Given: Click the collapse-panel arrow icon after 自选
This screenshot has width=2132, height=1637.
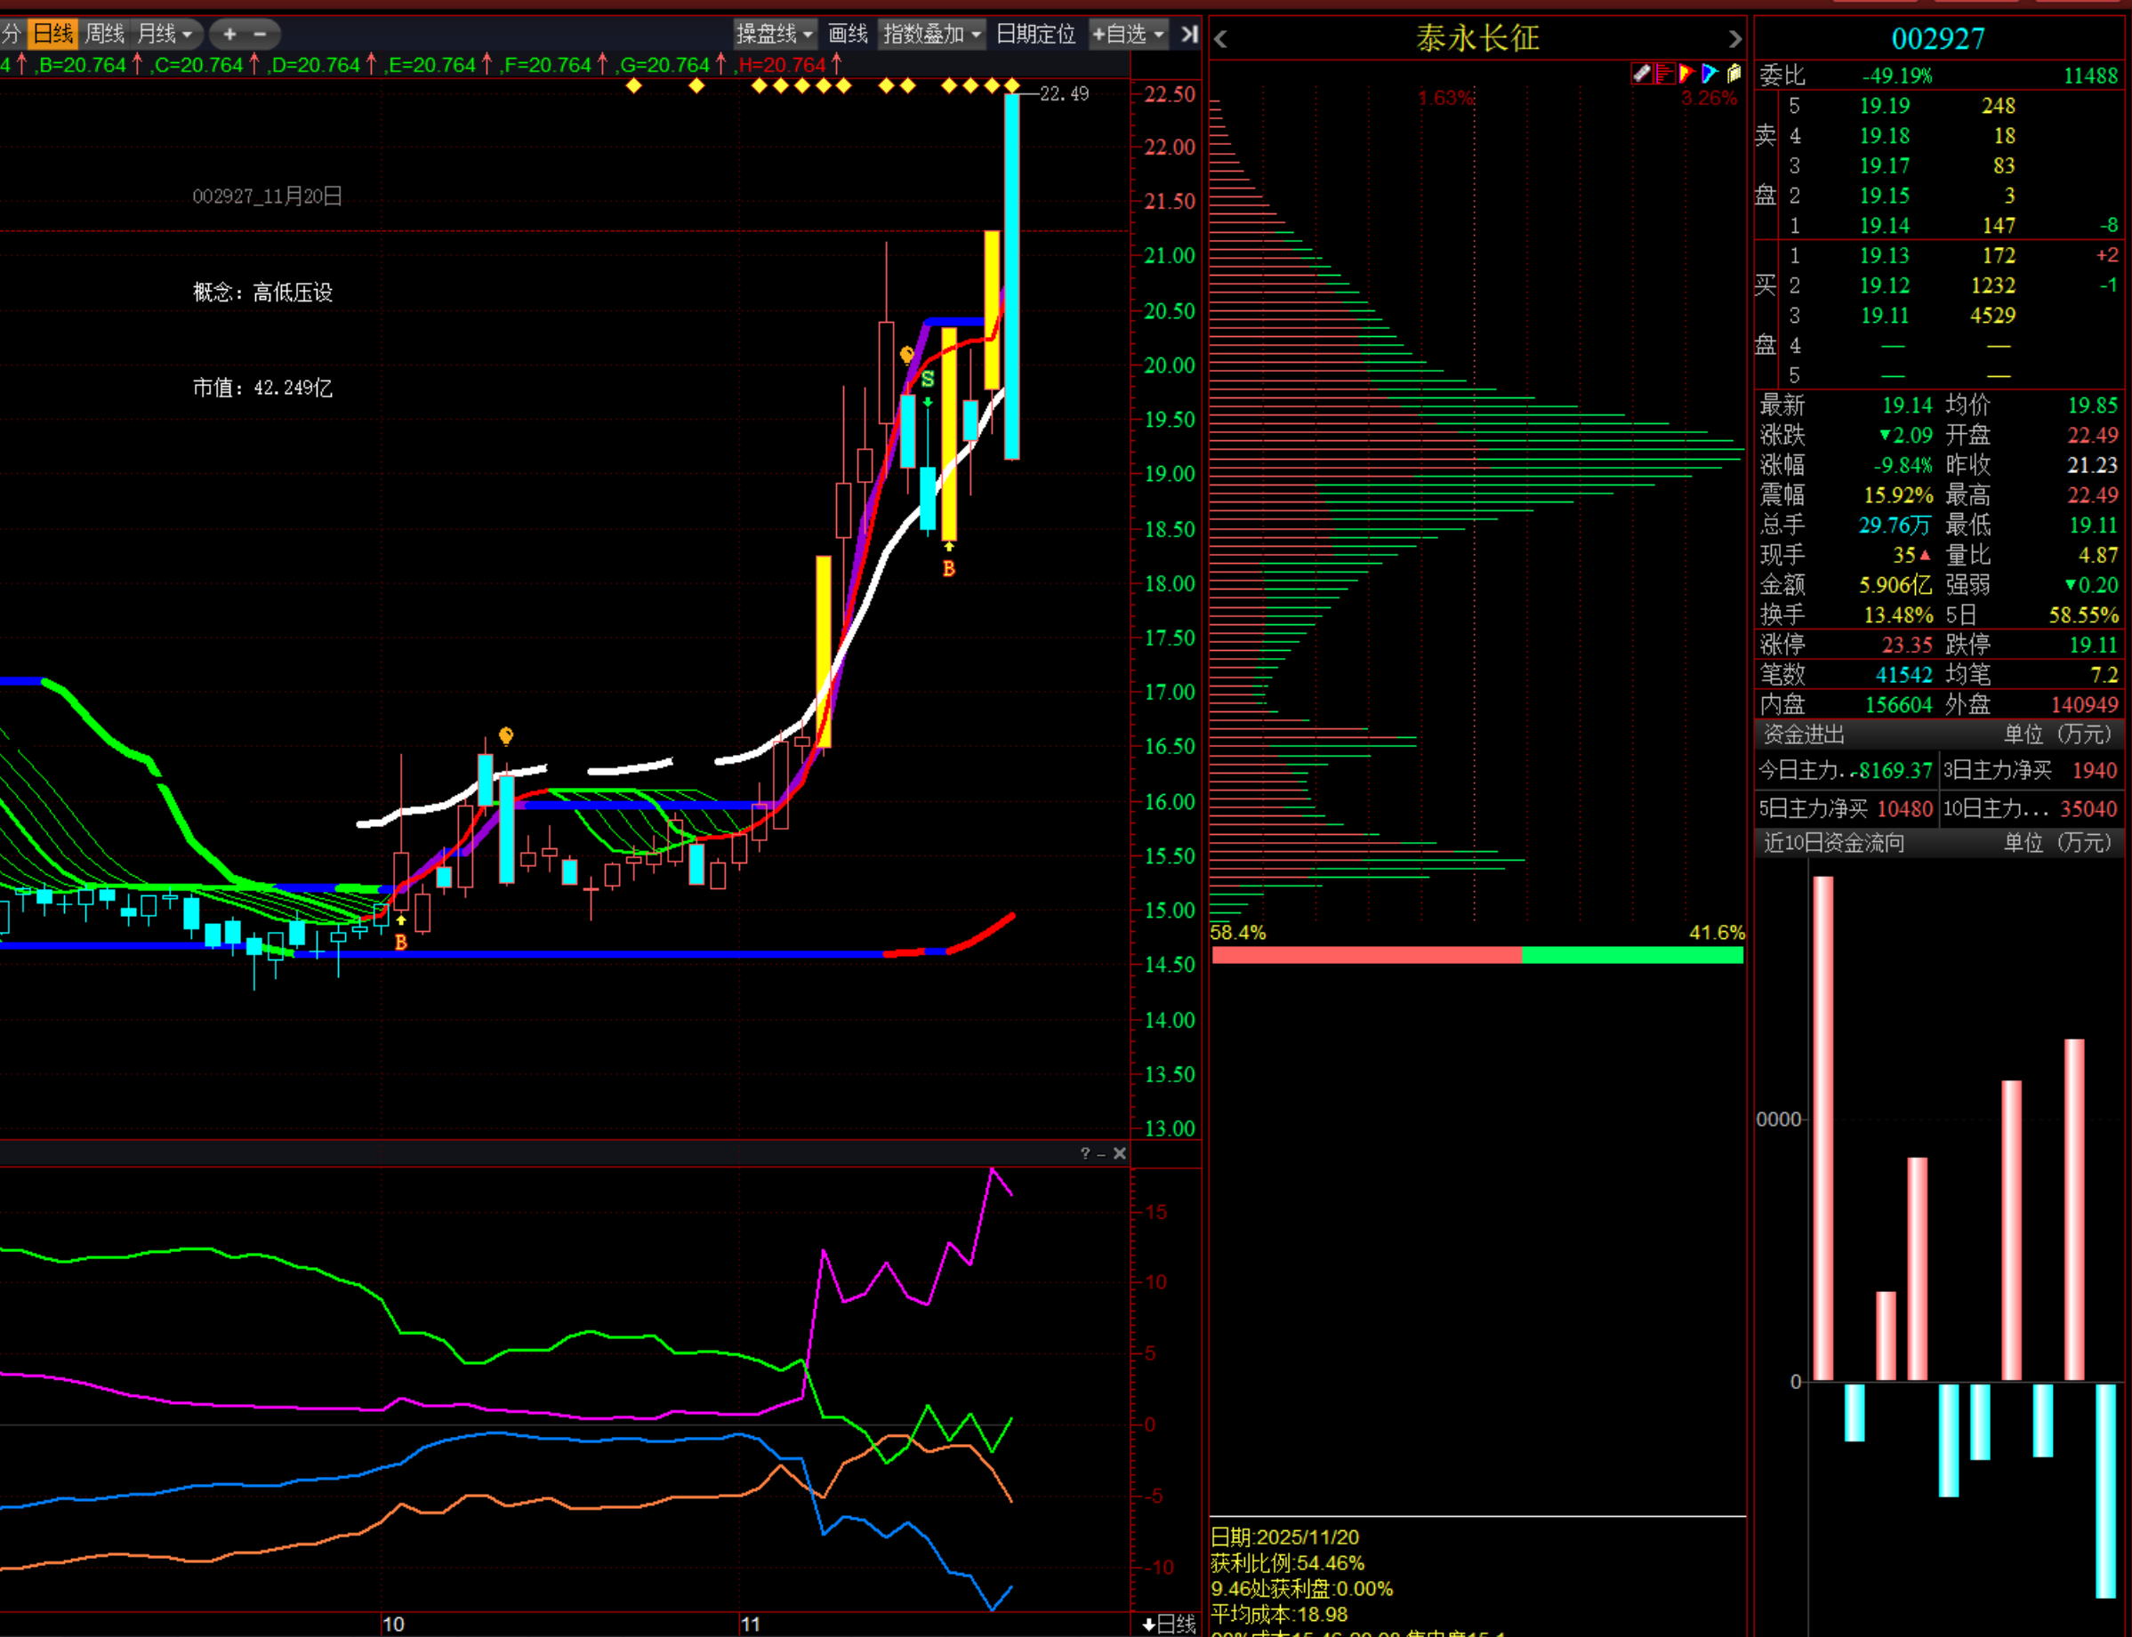Looking at the screenshot, I should [1189, 34].
